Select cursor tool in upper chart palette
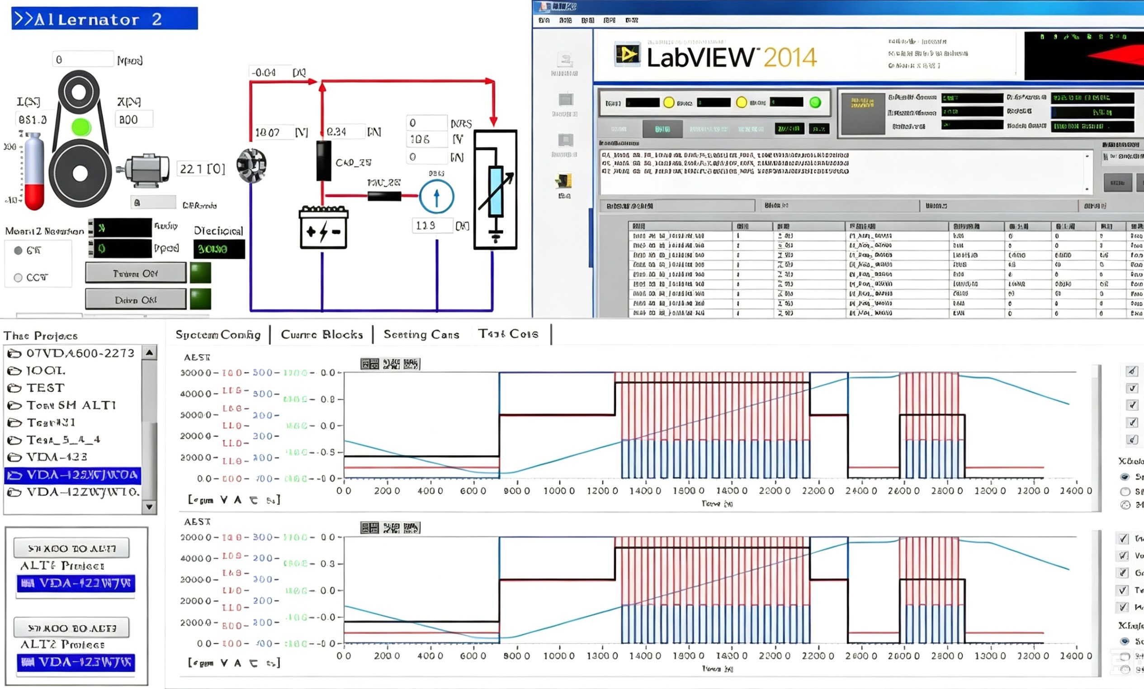Viewport: 1144px width, 689px height. [370, 364]
